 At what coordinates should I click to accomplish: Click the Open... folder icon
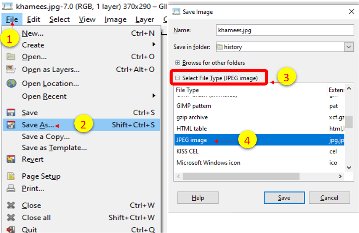pos(11,56)
